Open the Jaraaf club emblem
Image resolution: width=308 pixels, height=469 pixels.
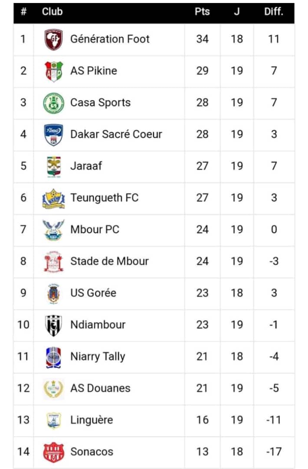coord(54,166)
